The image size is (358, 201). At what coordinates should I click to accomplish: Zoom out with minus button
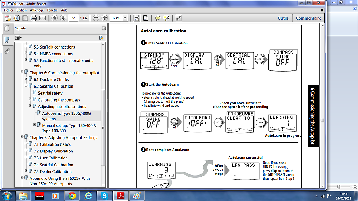pyautogui.click(x=96, y=18)
